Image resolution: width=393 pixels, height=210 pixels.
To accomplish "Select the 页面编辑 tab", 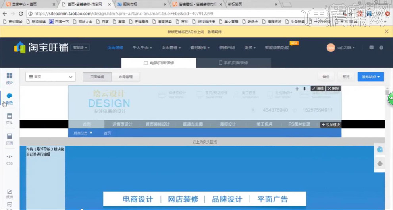I will pos(97,77).
